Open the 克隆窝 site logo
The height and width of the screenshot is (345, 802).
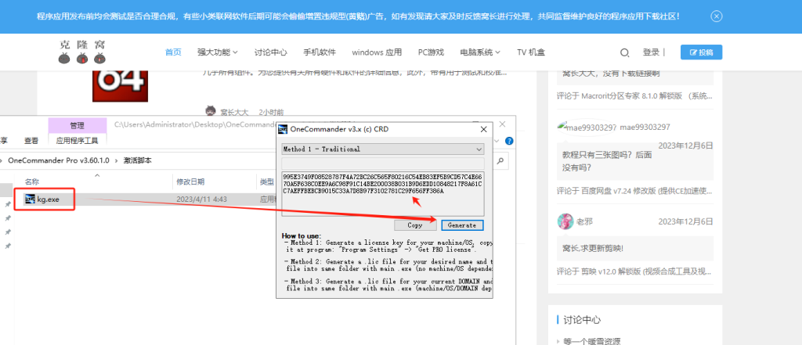[x=81, y=52]
